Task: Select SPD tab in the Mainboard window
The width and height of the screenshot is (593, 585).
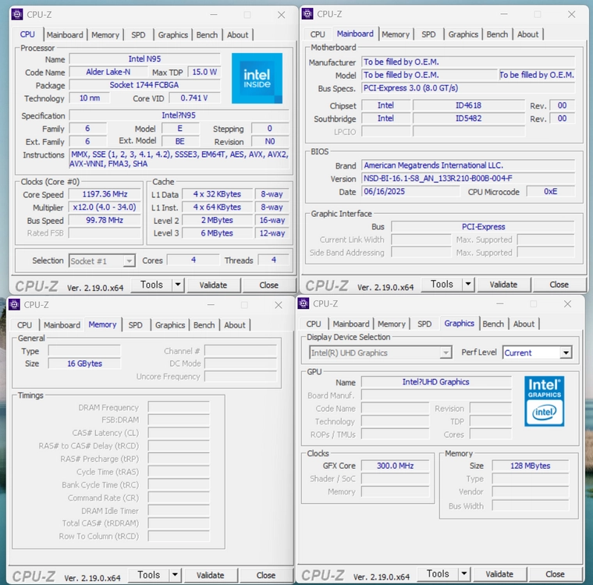Action: [x=428, y=34]
